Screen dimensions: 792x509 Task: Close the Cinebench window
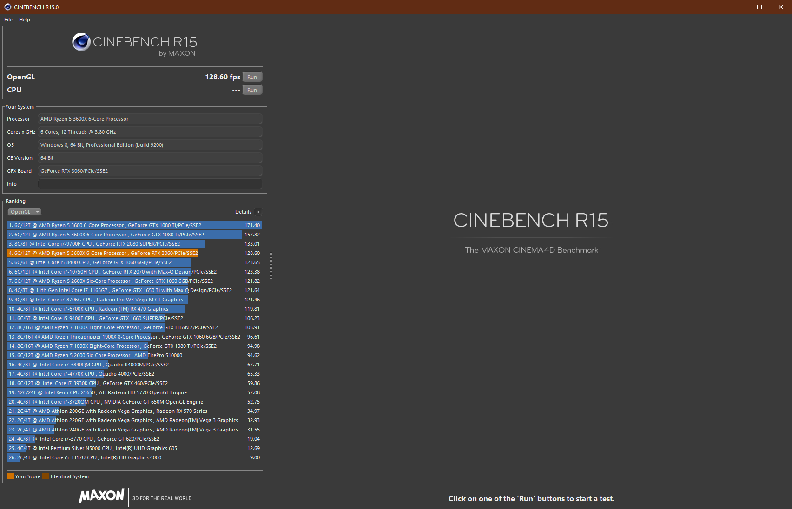point(781,7)
